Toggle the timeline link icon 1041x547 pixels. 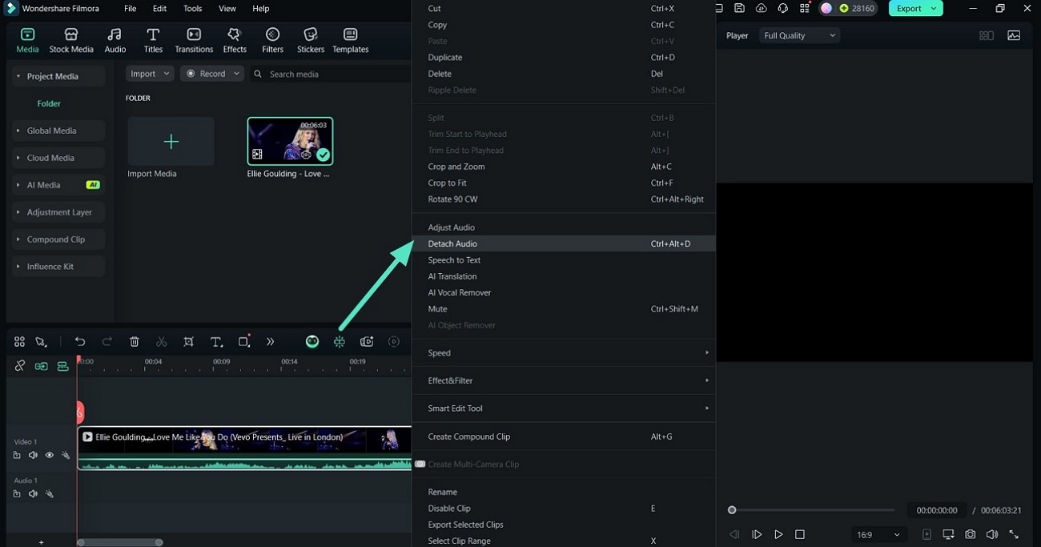pyautogui.click(x=20, y=366)
